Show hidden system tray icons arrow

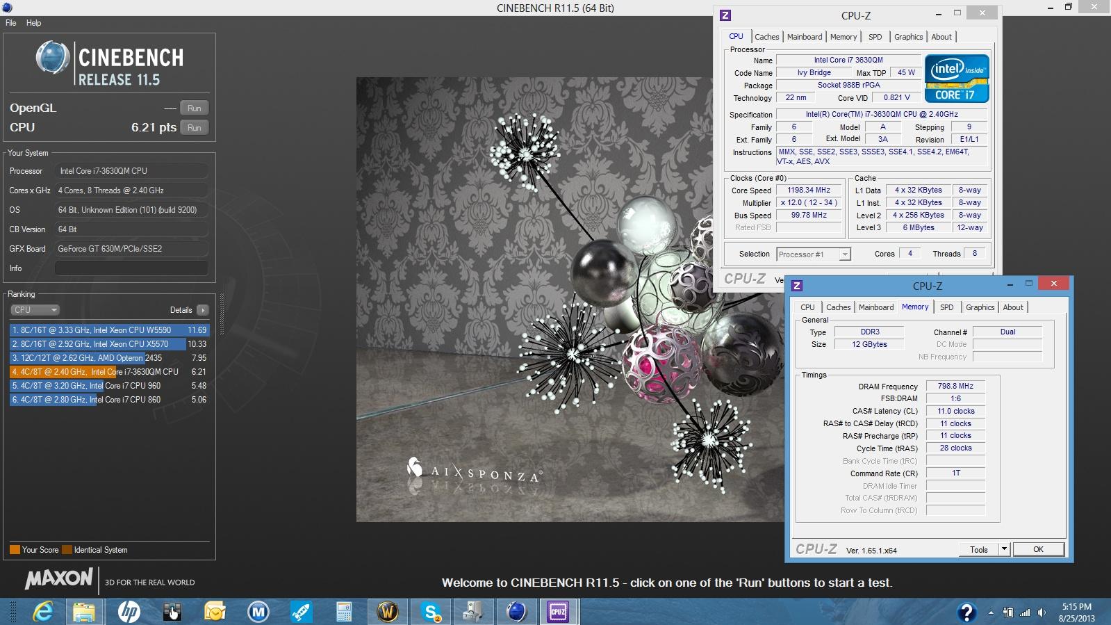pos(991,612)
